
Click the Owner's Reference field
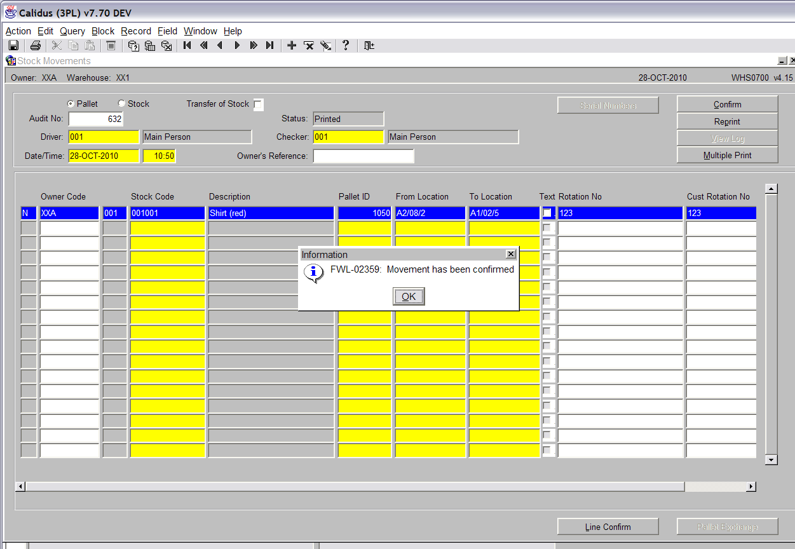tap(364, 156)
